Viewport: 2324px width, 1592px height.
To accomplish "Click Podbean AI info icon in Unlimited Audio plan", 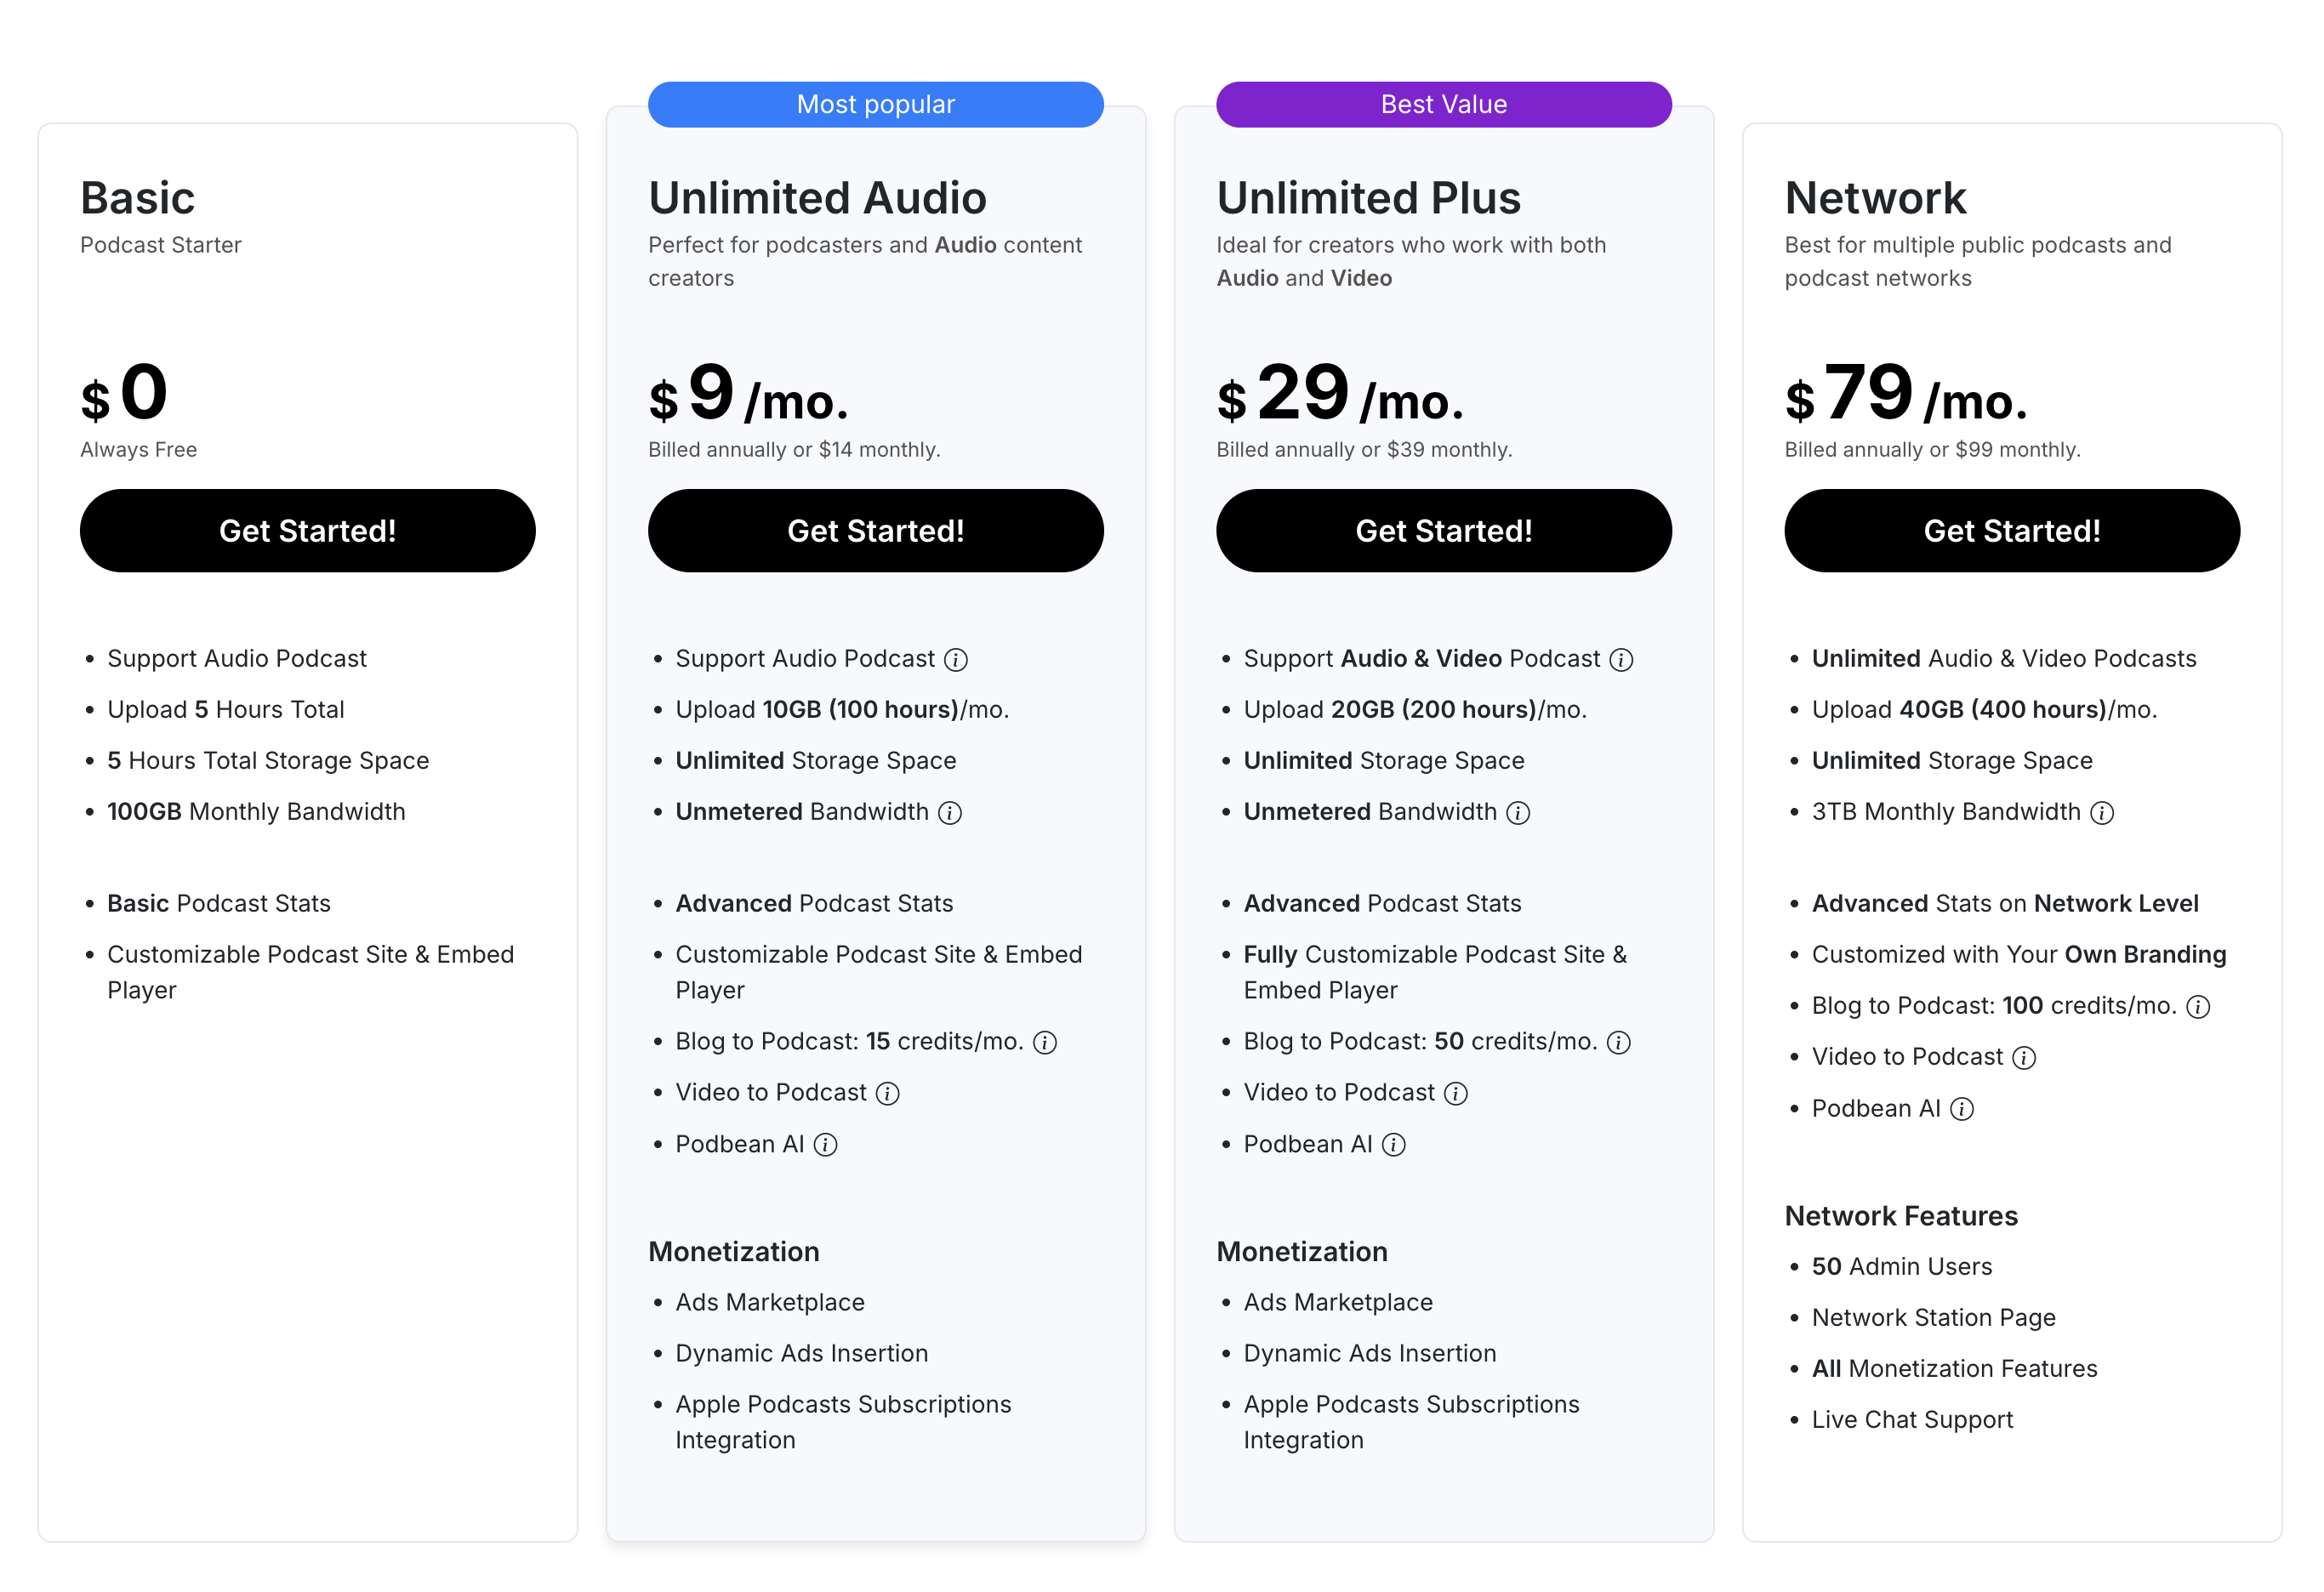I will tap(825, 1145).
